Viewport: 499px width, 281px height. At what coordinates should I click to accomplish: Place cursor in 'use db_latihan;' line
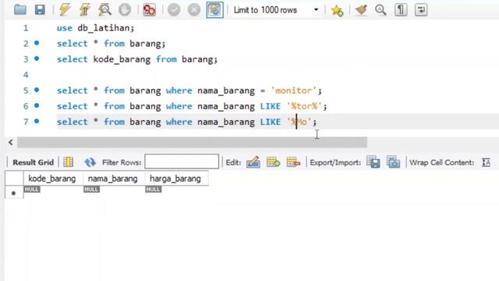click(x=95, y=28)
